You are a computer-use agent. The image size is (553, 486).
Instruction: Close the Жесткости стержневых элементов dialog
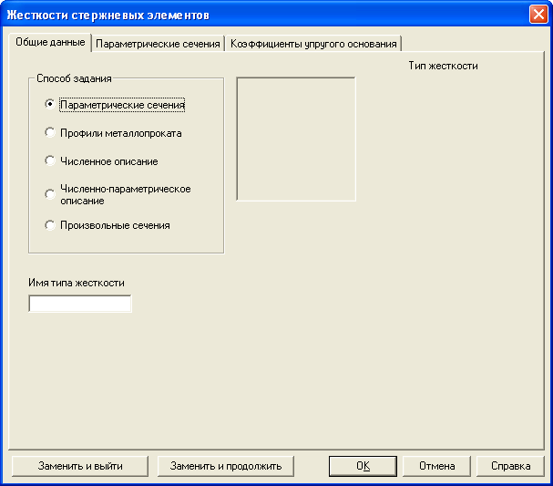coord(538,15)
